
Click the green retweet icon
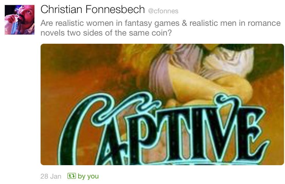pyautogui.click(x=71, y=176)
